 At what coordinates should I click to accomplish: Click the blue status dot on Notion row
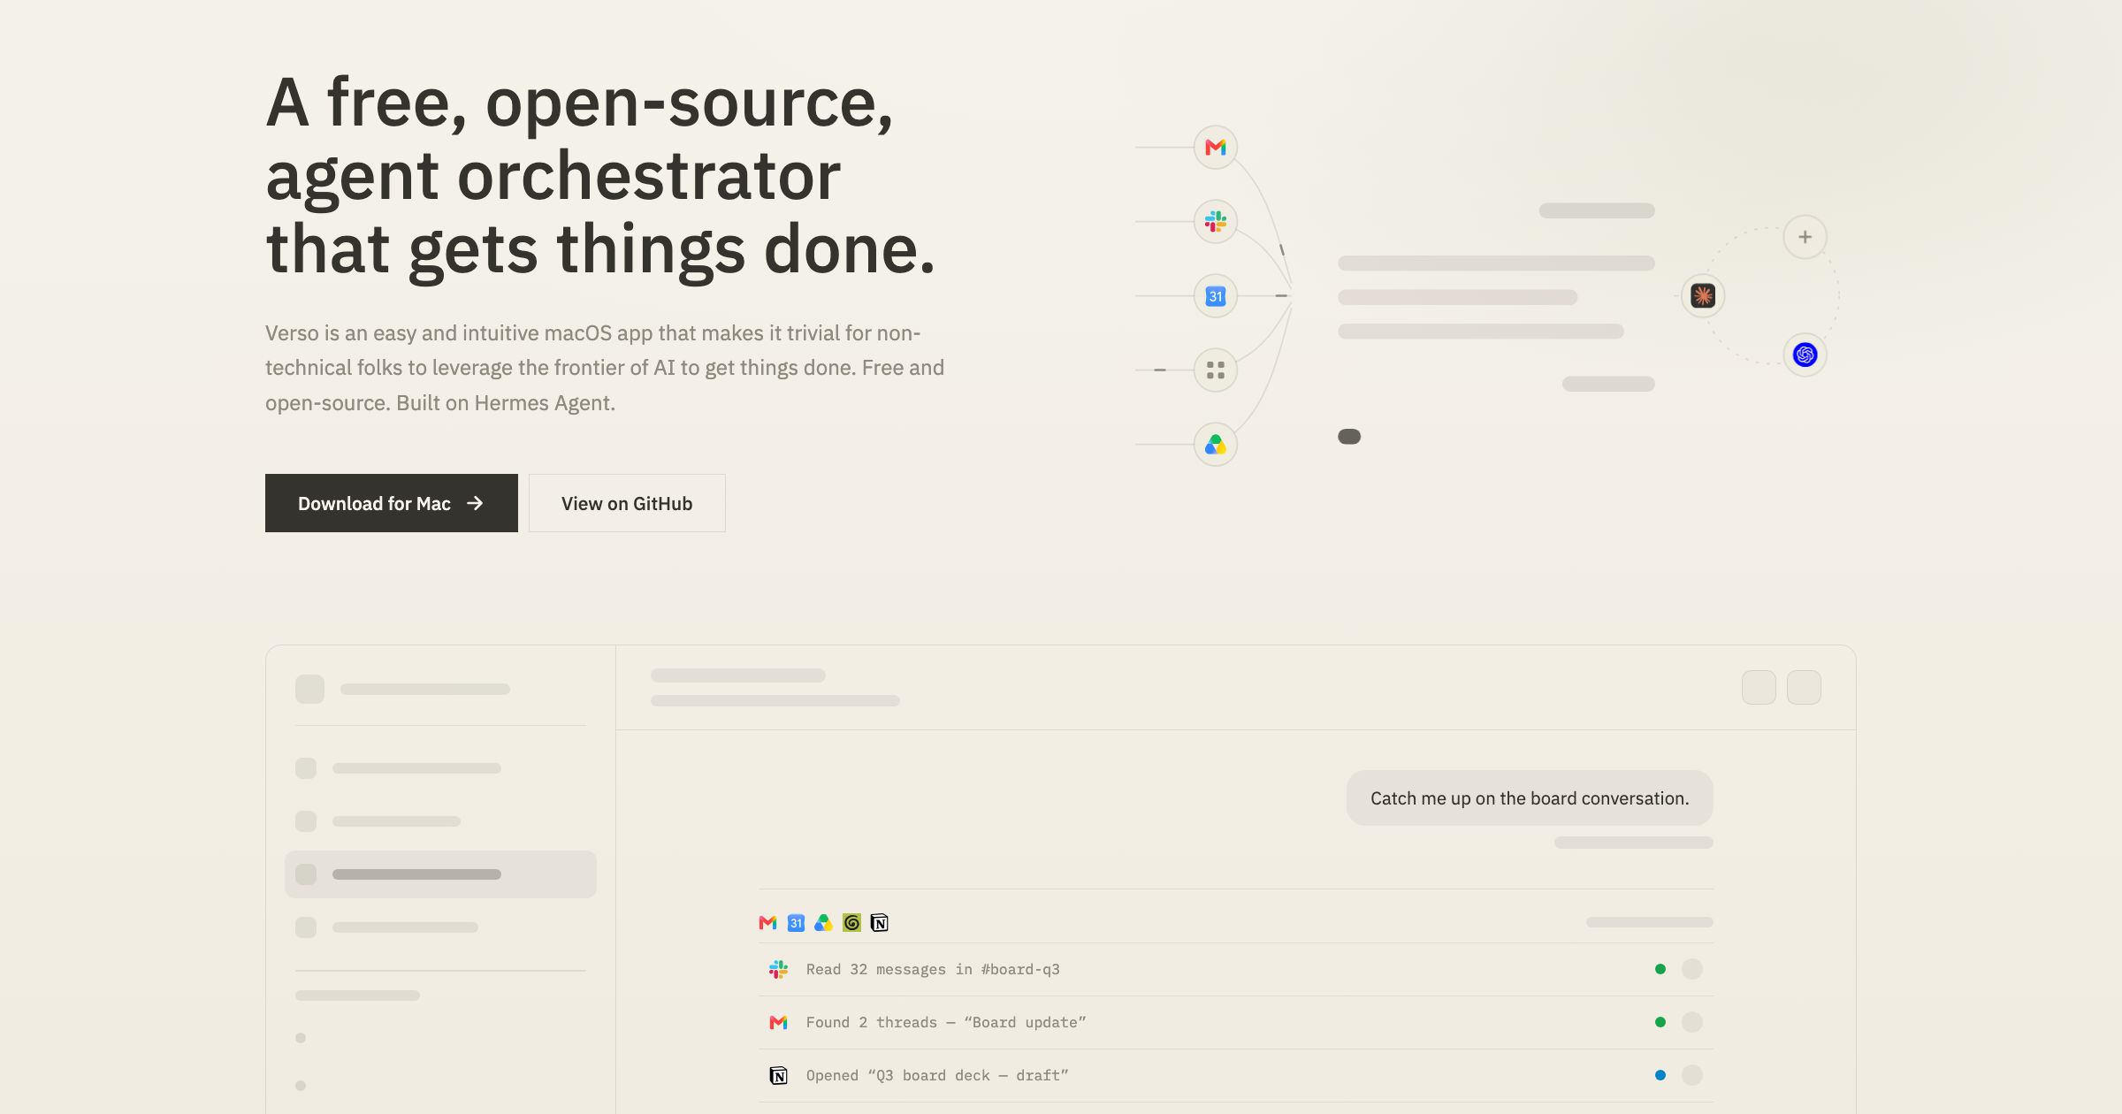(1660, 1076)
